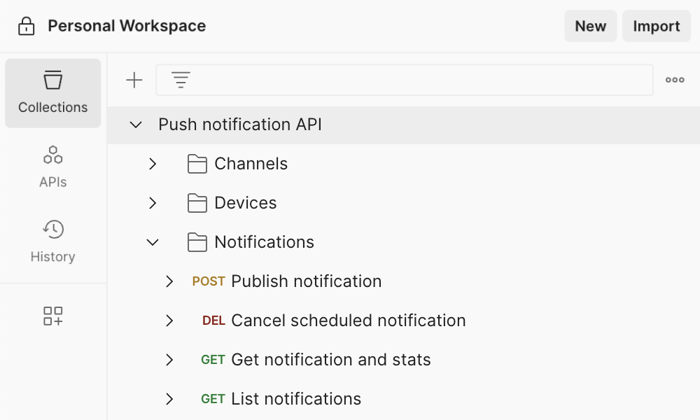700x420 pixels.
Task: Open the History sidebar panel
Action: (x=53, y=241)
